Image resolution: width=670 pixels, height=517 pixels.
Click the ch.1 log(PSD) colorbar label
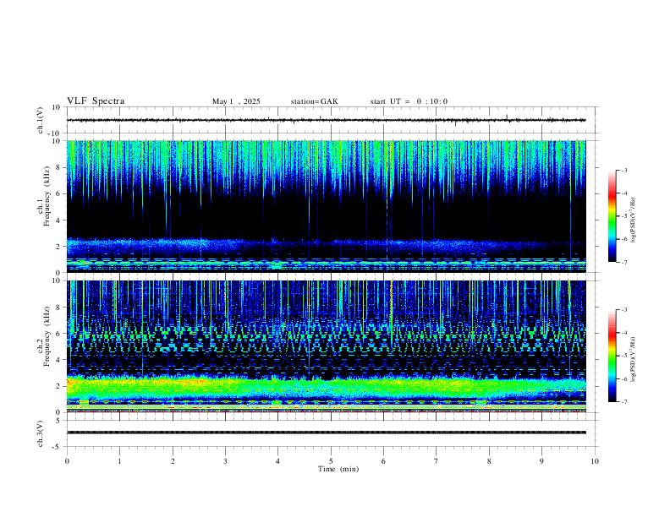point(633,220)
